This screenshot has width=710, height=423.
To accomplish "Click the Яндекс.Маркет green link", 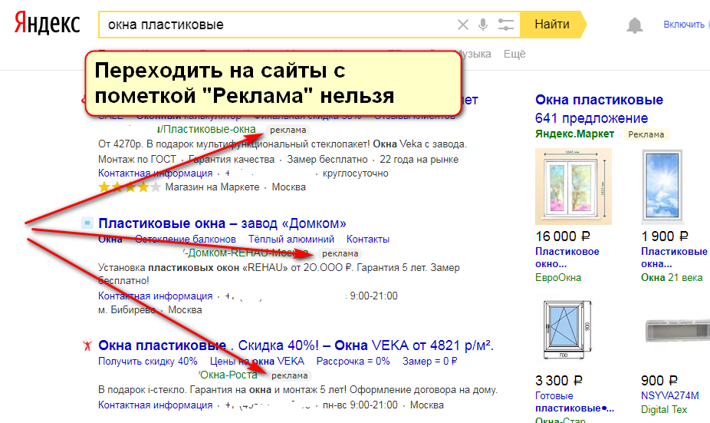I will click(x=574, y=134).
